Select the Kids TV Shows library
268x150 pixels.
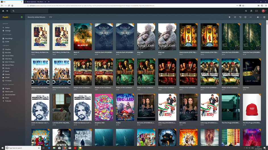pyautogui.click(x=10, y=62)
